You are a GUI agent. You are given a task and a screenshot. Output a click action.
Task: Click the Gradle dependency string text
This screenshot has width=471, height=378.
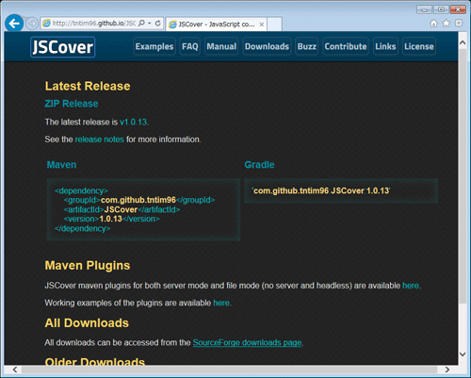321,190
